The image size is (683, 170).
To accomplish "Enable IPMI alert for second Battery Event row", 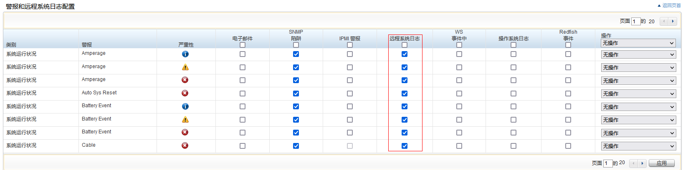I will tap(350, 120).
